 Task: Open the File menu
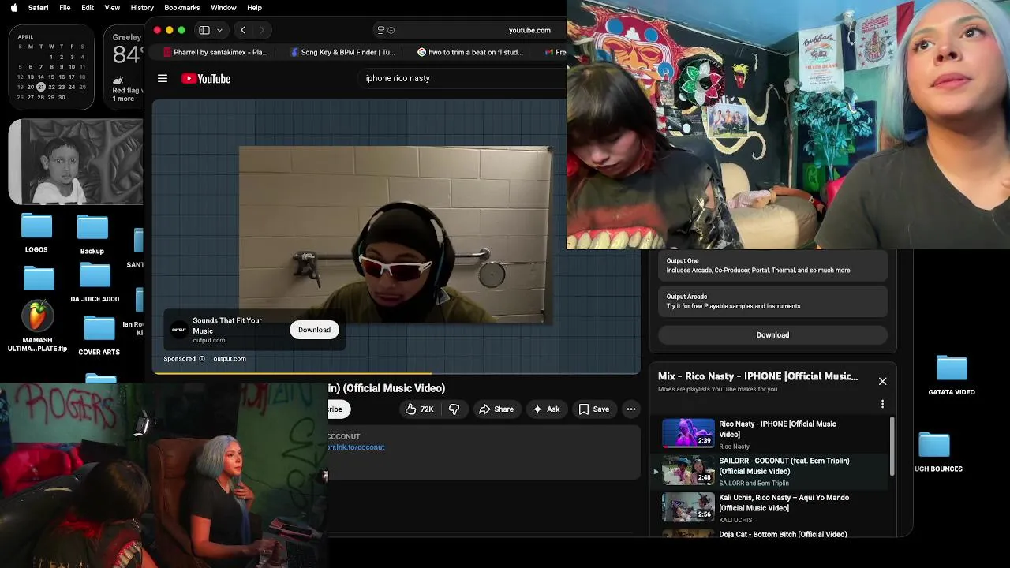coord(65,8)
